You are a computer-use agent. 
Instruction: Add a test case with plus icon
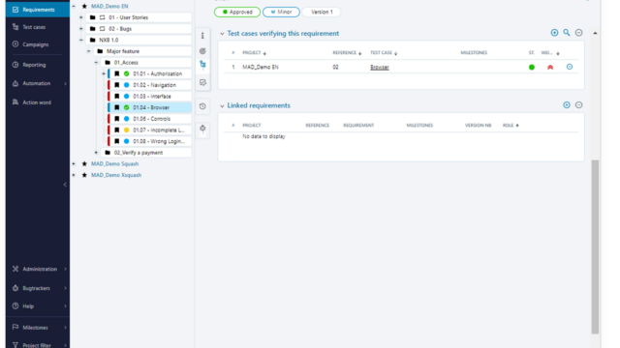pyautogui.click(x=554, y=33)
